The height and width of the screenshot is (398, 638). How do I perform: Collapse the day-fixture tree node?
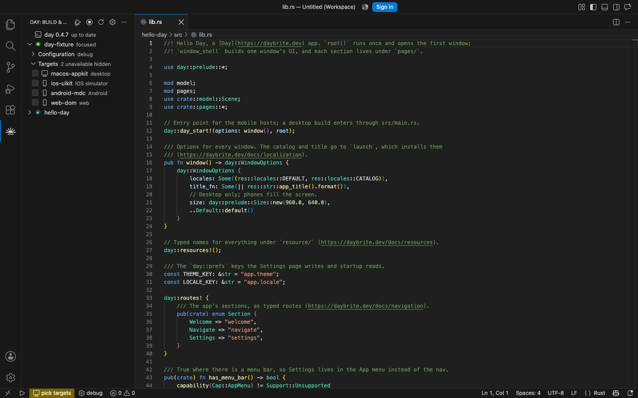[x=30, y=44]
